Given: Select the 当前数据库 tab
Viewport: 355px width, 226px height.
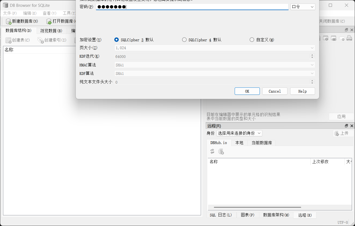Looking at the screenshot, I should [x=262, y=143].
